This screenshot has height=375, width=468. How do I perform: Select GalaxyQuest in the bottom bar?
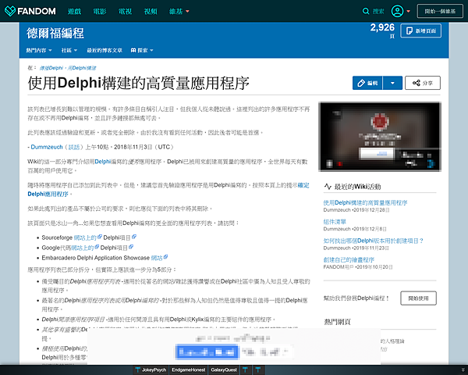224,370
